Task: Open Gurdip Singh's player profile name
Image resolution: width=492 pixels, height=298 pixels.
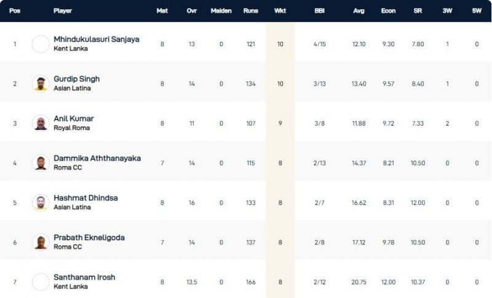Action: pyautogui.click(x=77, y=79)
